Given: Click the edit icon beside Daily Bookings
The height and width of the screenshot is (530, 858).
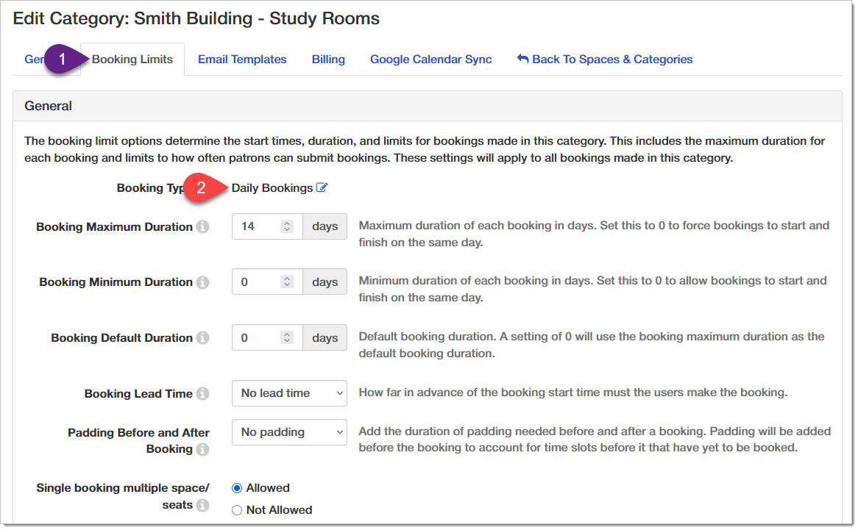Looking at the screenshot, I should [322, 188].
